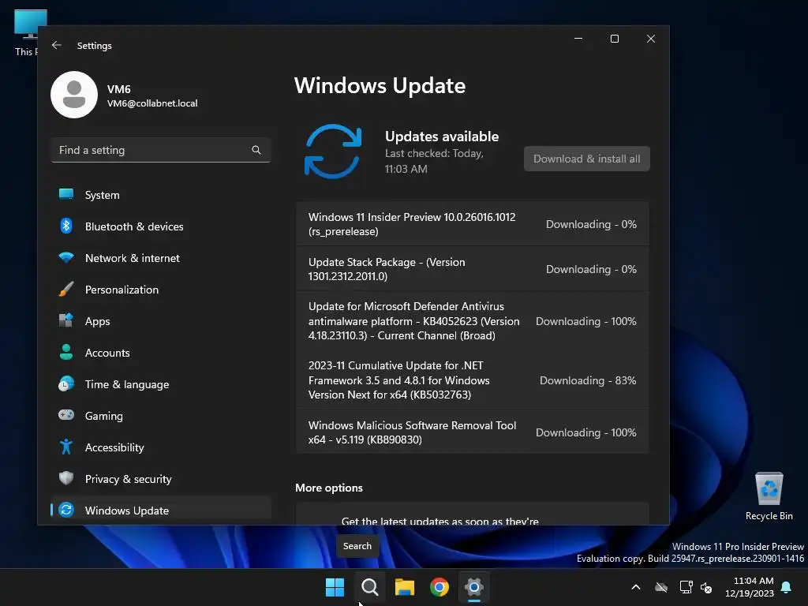Viewport: 808px width, 606px height.
Task: Navigate to Gaming settings
Action: tap(161, 416)
